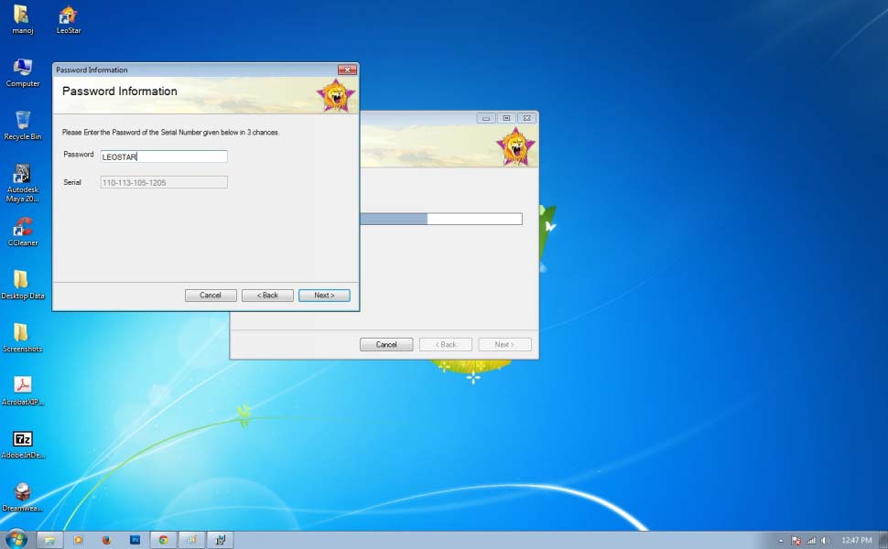
Task: Select the Computer desktop icon
Action: click(23, 72)
